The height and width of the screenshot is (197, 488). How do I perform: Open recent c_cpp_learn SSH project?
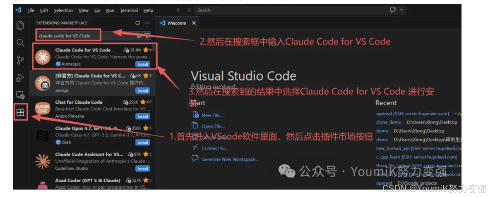(416, 157)
